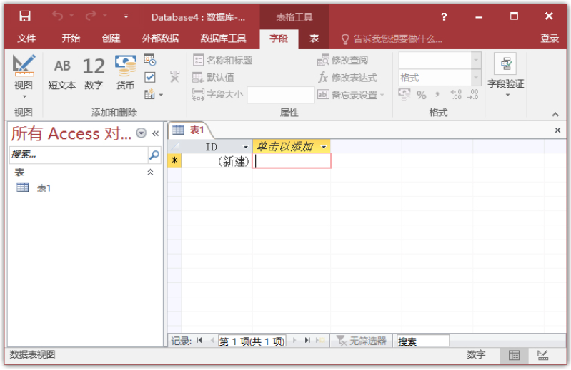Image resolution: width=571 pixels, height=370 pixels.
Task: Click navigation pane 搜索 box
Action: click(x=79, y=155)
